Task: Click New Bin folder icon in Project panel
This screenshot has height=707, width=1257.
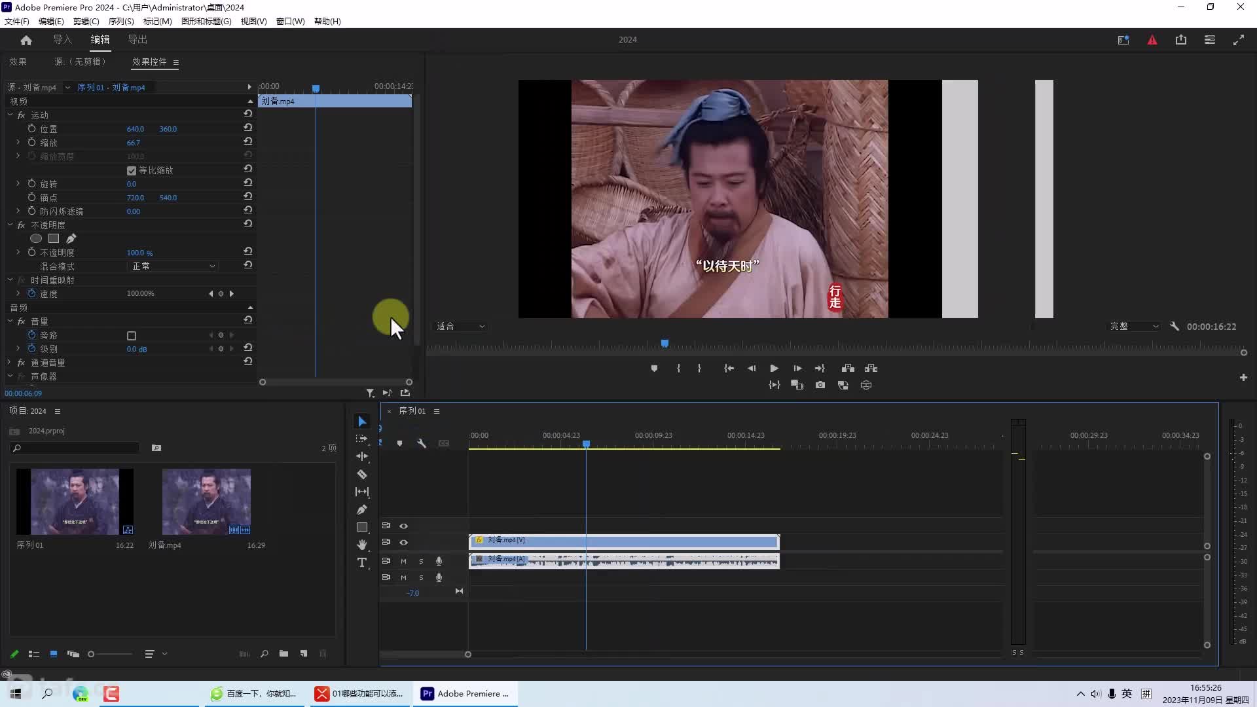Action: 283,653
